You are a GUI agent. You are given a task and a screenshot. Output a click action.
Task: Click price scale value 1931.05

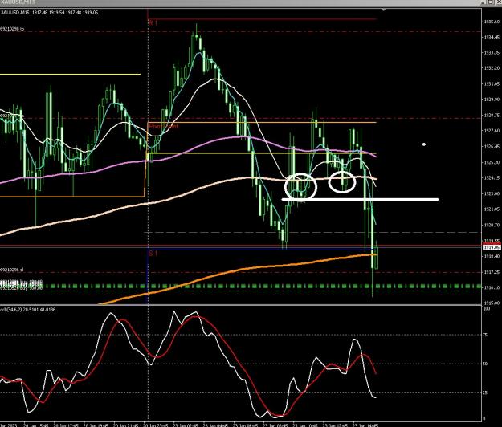(x=492, y=83)
